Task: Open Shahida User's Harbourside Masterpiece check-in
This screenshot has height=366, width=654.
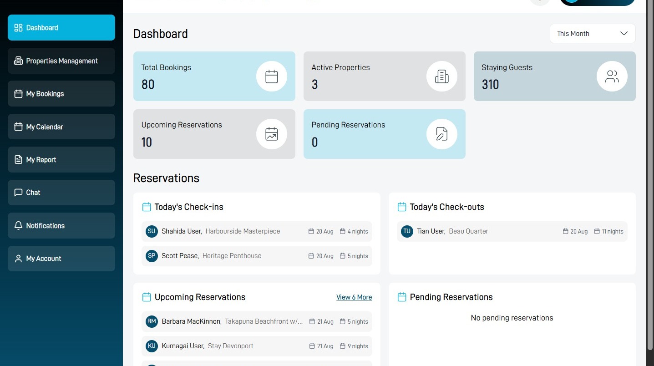Action: pyautogui.click(x=257, y=231)
